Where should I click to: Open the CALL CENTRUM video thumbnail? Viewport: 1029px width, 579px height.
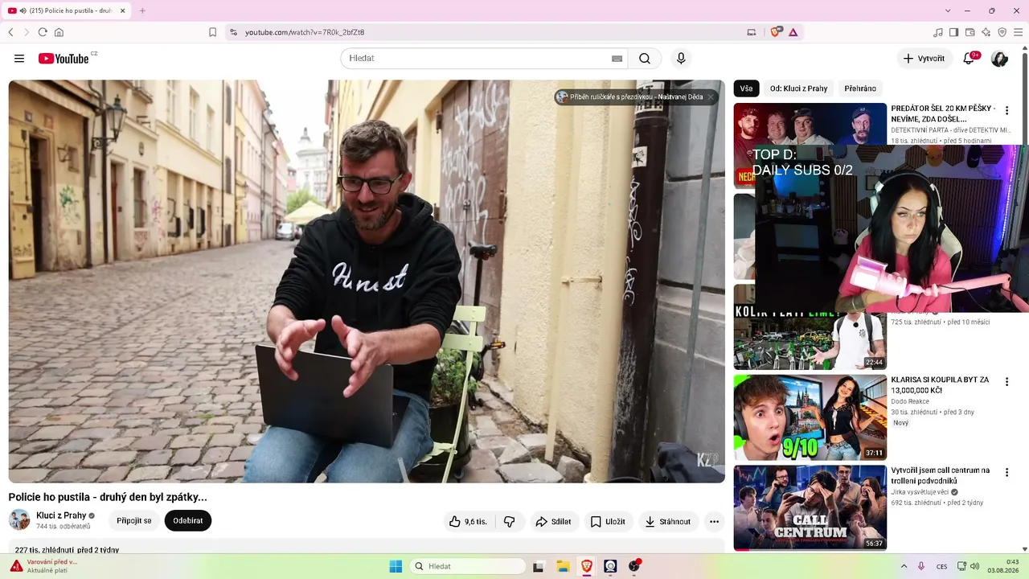point(810,507)
